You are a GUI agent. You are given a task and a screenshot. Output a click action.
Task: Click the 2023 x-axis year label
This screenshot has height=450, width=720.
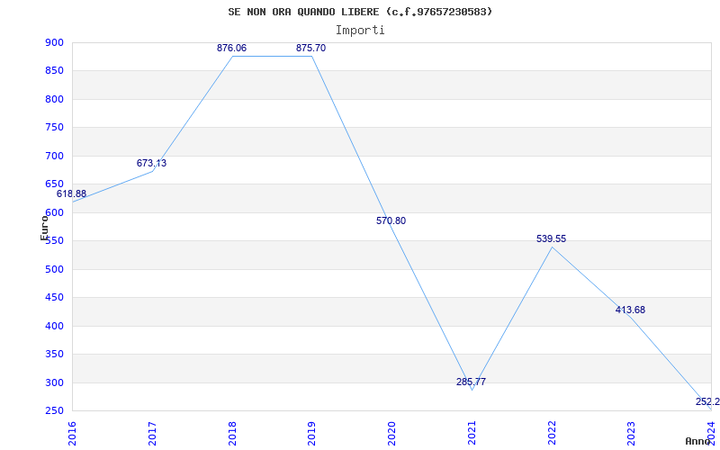click(632, 434)
